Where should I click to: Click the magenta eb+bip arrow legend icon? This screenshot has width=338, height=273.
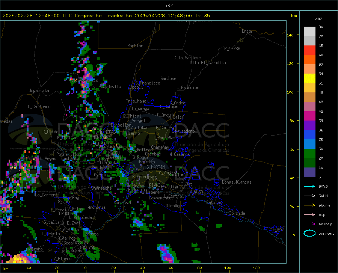pos(309,224)
